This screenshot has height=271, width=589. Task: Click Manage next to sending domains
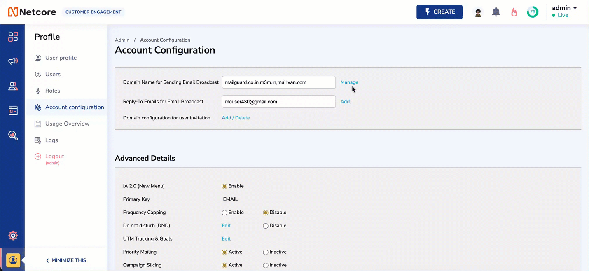(x=349, y=82)
